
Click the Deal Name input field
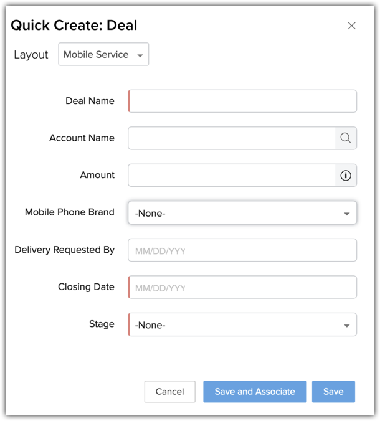click(242, 101)
